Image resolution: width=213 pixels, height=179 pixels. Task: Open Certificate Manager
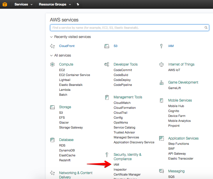coord(127,175)
